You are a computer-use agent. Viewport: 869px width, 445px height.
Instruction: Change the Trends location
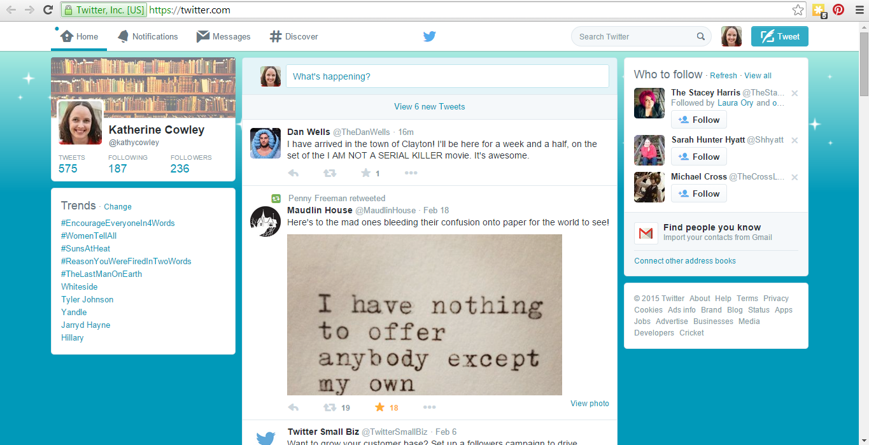pos(118,207)
